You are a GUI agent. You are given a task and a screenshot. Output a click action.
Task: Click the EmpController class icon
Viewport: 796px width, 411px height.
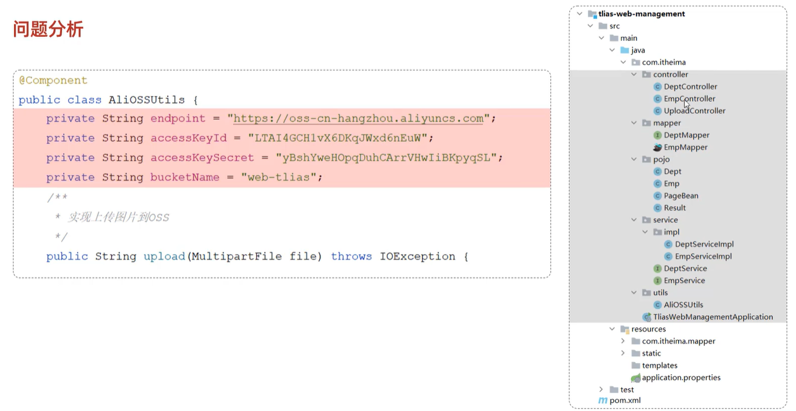tap(657, 99)
